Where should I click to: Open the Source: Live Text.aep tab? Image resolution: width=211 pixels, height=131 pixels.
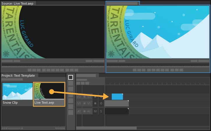[x=17, y=3]
